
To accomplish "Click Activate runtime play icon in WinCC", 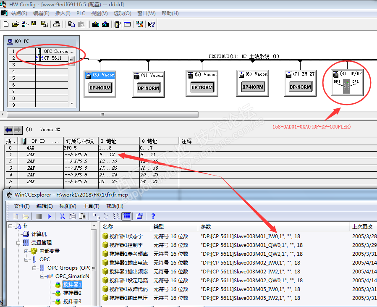I will [49, 216].
